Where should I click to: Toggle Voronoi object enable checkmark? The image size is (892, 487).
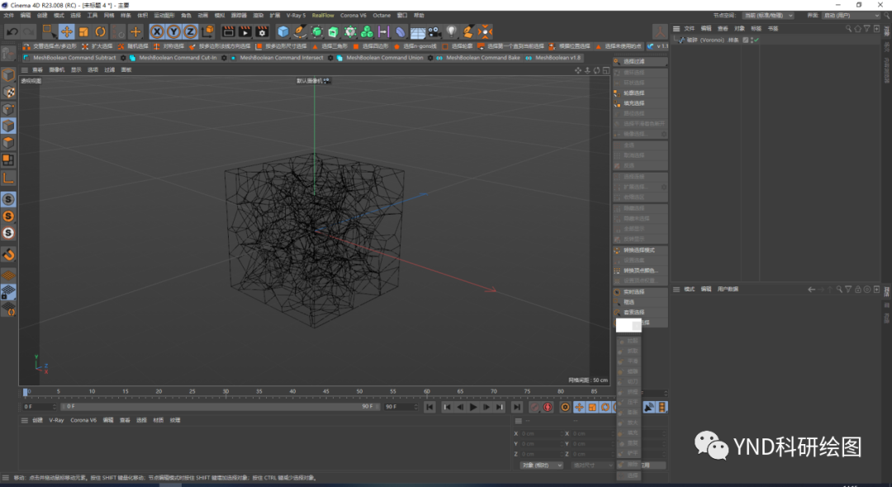pos(756,40)
